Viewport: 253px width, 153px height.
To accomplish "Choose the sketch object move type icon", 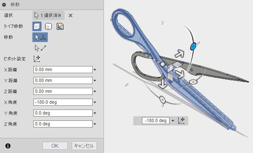I will [x=60, y=26].
